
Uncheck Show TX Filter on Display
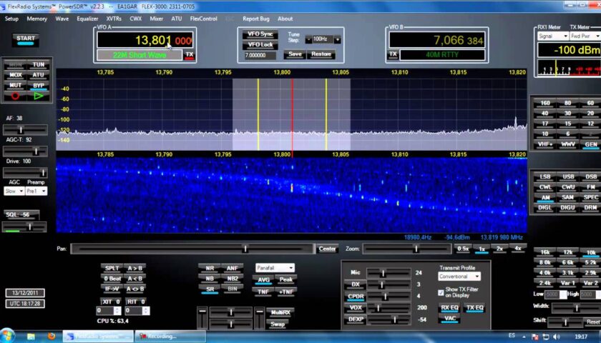pyautogui.click(x=441, y=293)
